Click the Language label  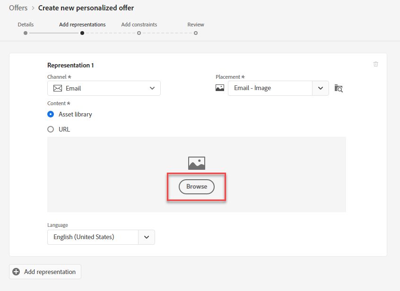[58, 225]
